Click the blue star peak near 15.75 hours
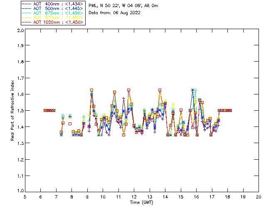266x213 pixels. (192, 90)
